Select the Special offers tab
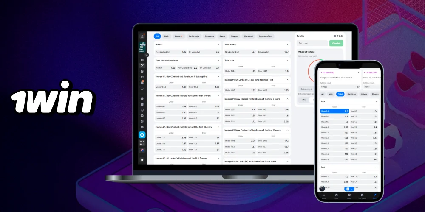 (x=265, y=36)
